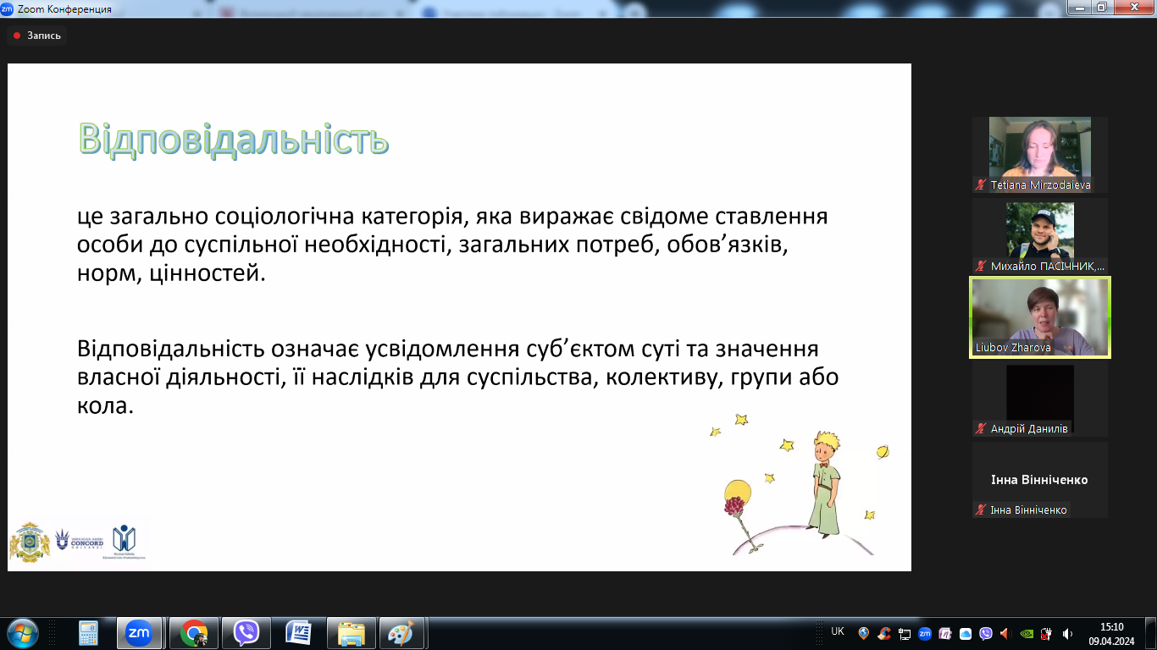Open the network status tray flyout
The width and height of the screenshot is (1157, 650).
click(x=904, y=633)
